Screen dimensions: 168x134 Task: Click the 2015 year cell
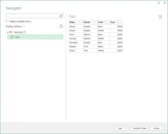pos(116,51)
